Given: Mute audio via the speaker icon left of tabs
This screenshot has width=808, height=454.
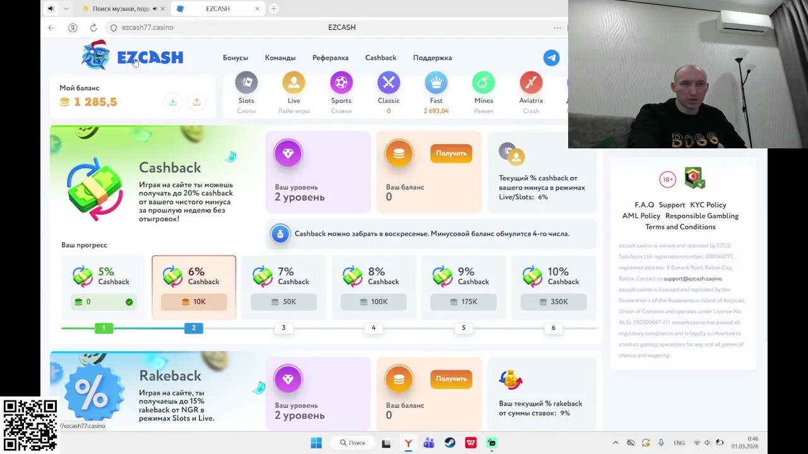Looking at the screenshot, I should coord(51,9).
